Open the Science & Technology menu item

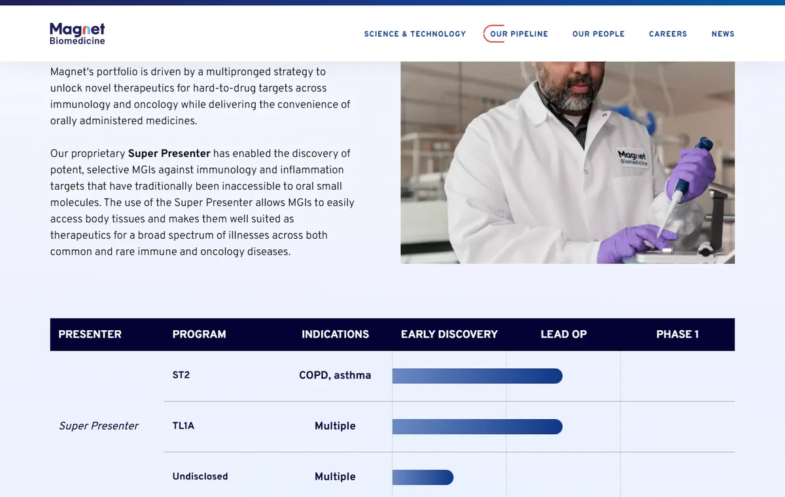coord(415,34)
